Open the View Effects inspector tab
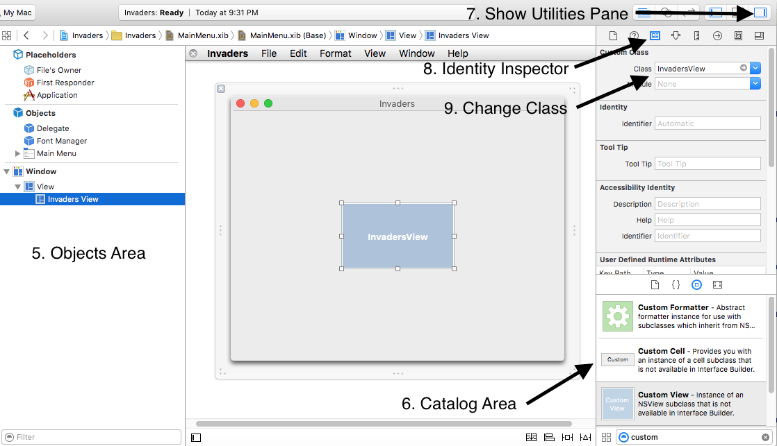This screenshot has height=446, width=777. coord(759,35)
